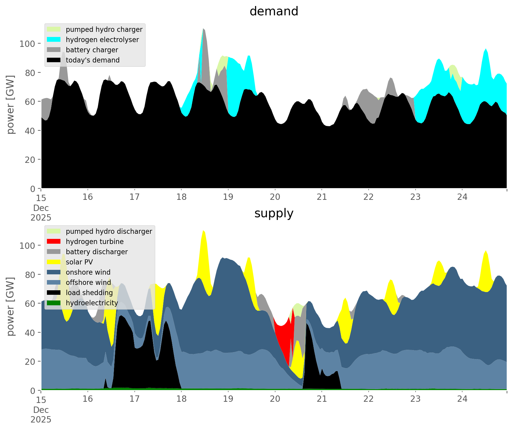
Task: Select the "pumped hydro discharger" legend label
Action: [109, 231]
